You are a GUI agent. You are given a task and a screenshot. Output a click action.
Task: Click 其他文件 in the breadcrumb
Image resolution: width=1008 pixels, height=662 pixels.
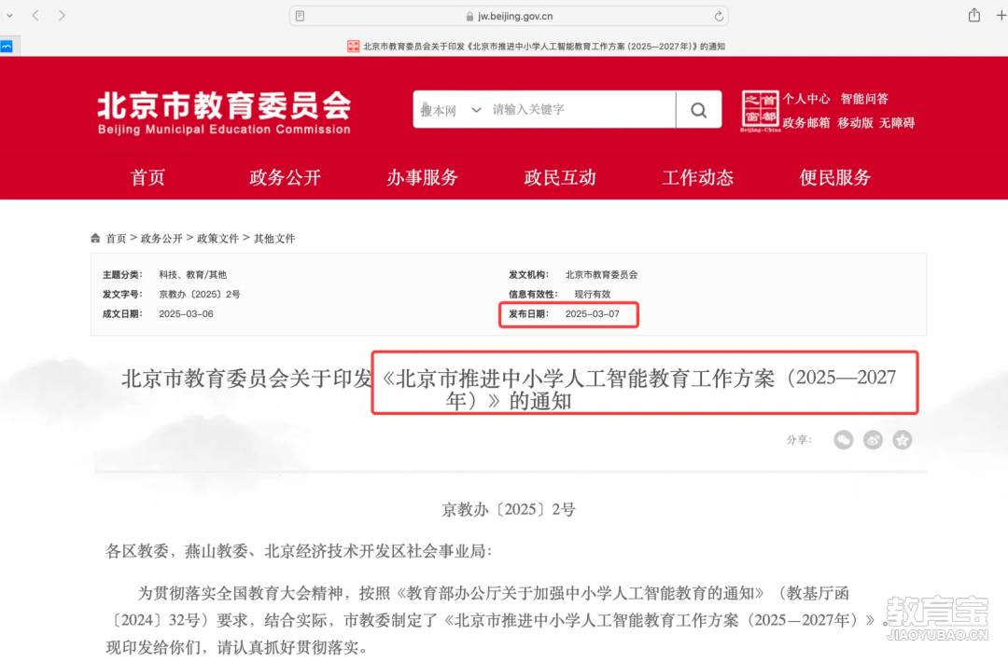[274, 239]
